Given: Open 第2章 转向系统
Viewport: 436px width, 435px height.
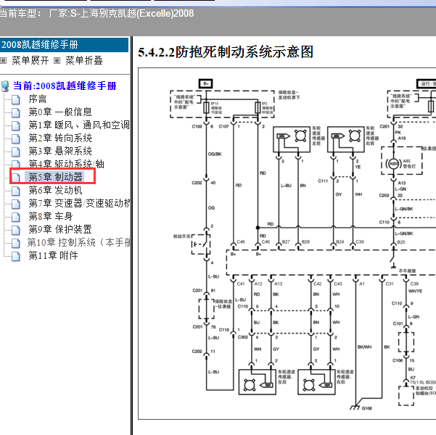Looking at the screenshot, I should point(60,138).
